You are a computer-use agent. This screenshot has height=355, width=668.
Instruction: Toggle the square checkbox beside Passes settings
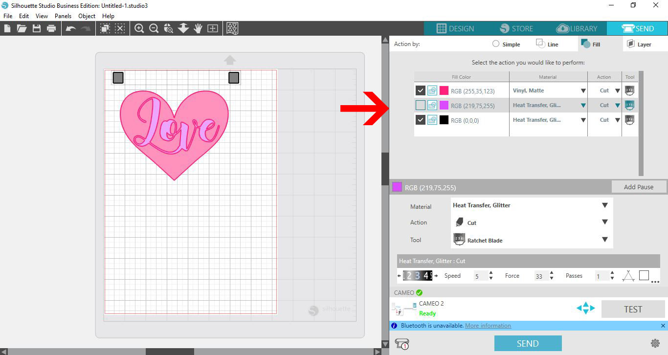(644, 275)
